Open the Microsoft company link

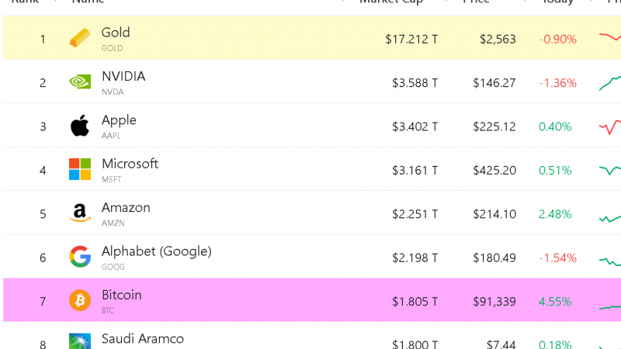tap(130, 164)
